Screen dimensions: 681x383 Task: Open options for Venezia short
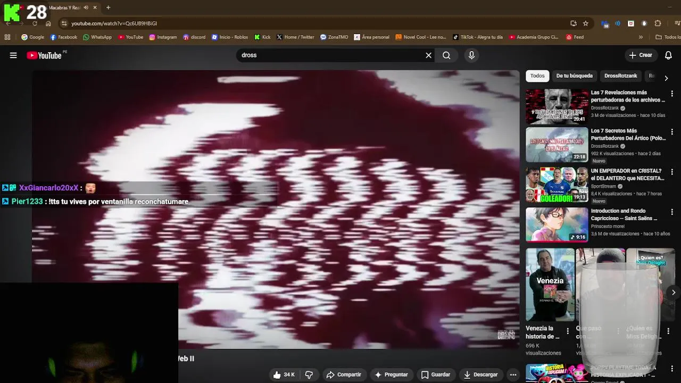tap(568, 331)
